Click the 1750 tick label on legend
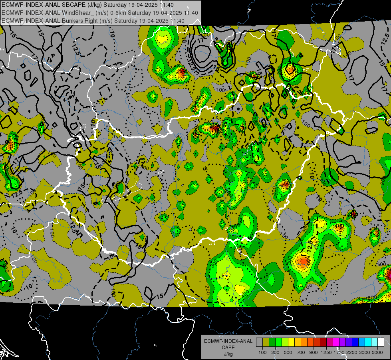 coord(339,352)
